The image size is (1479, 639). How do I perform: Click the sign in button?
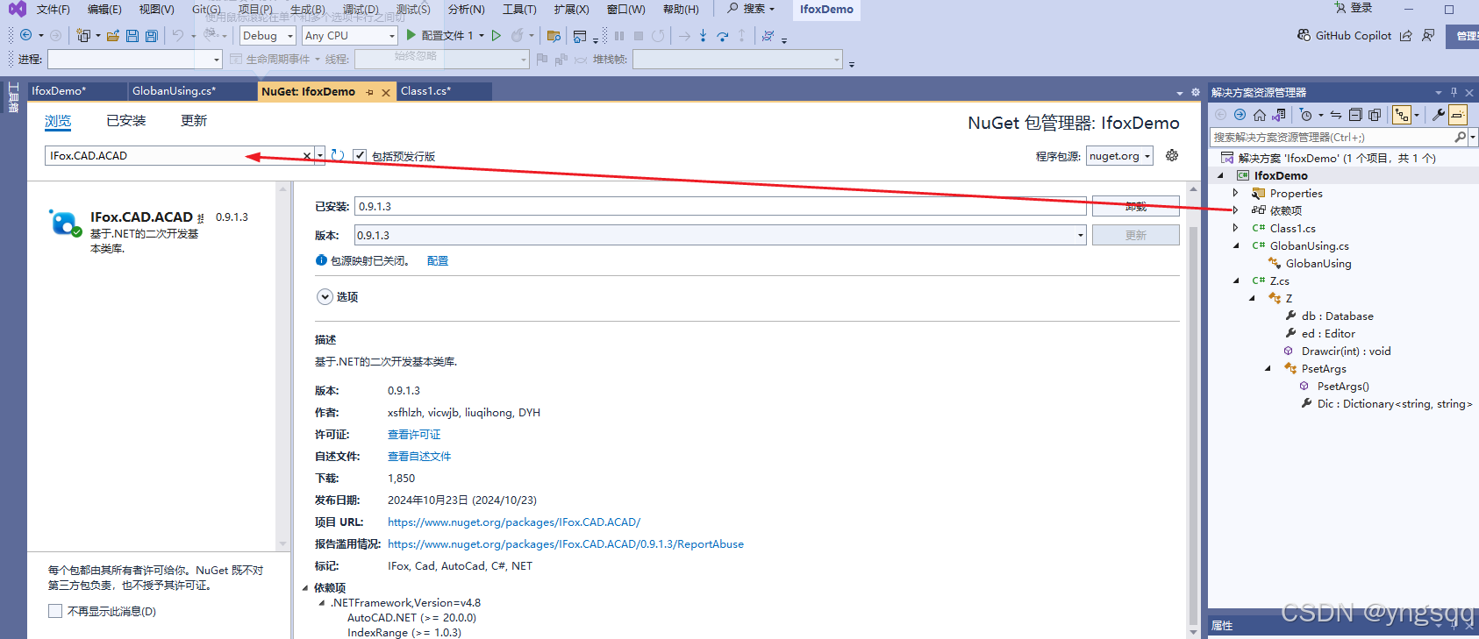tap(1354, 8)
